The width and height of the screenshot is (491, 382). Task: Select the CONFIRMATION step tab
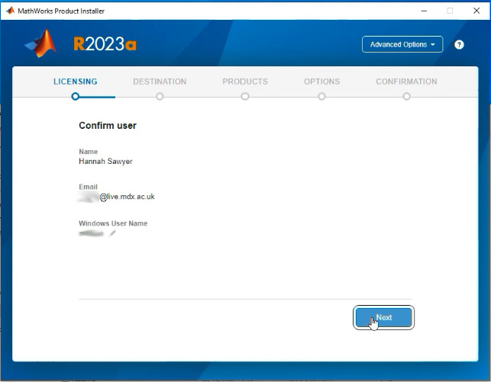406,82
